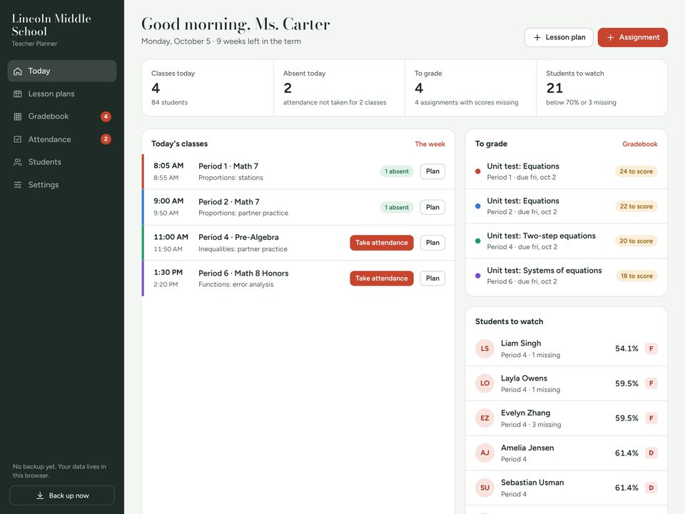
Task: Click the D grade badge for Amelia Jensen
Action: [x=651, y=453]
